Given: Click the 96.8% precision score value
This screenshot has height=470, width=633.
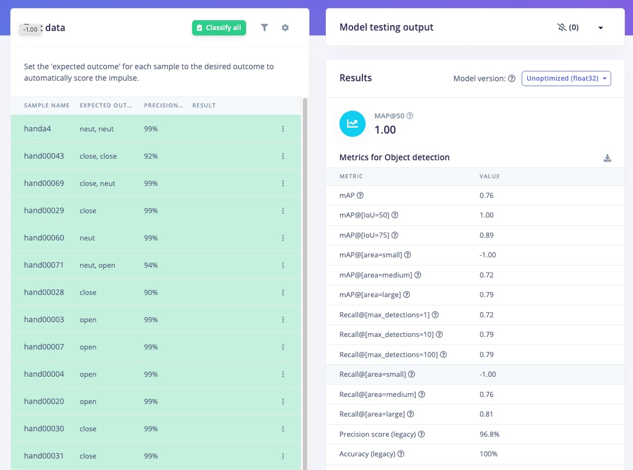Looking at the screenshot, I should (489, 434).
